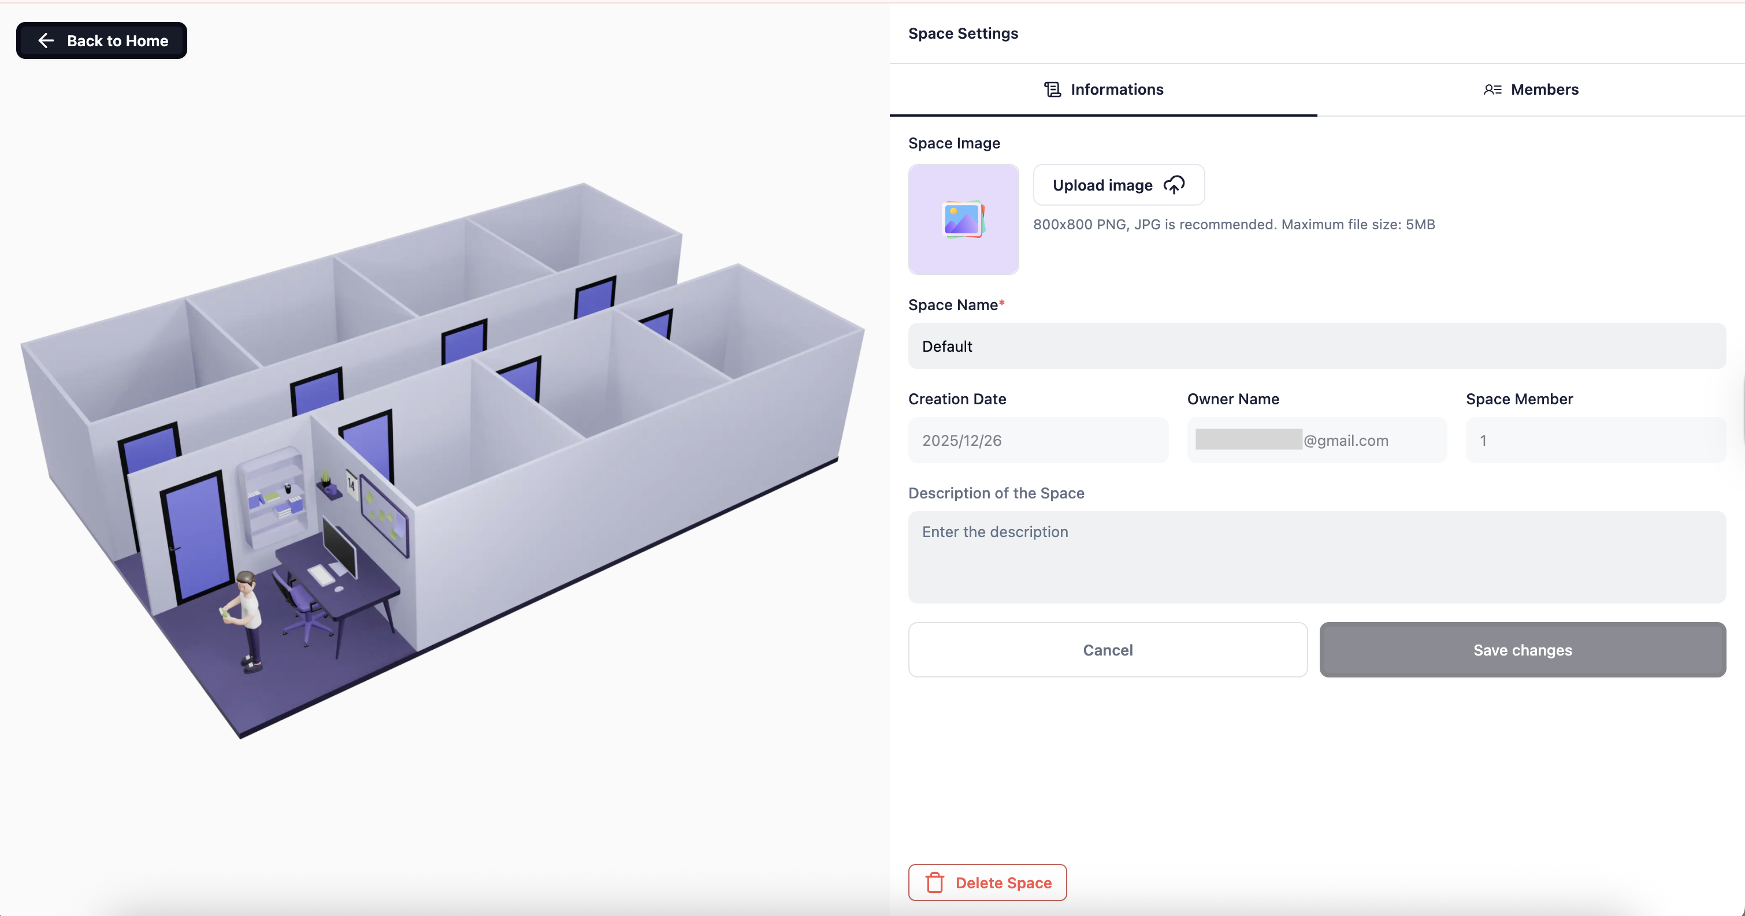Click the computer monitor on the desk
This screenshot has height=916, width=1745.
pyautogui.click(x=340, y=546)
